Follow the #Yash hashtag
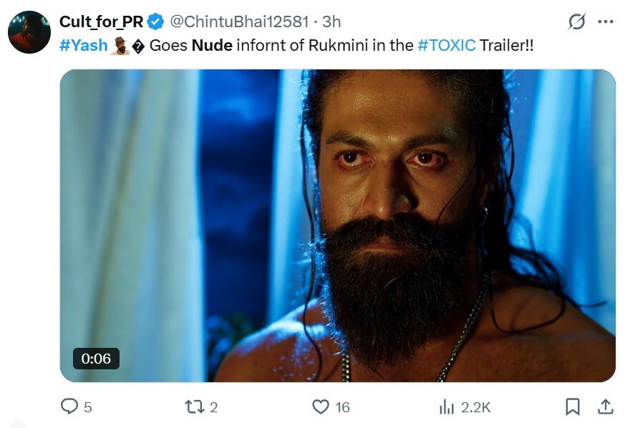The width and height of the screenshot is (630, 428). [84, 45]
